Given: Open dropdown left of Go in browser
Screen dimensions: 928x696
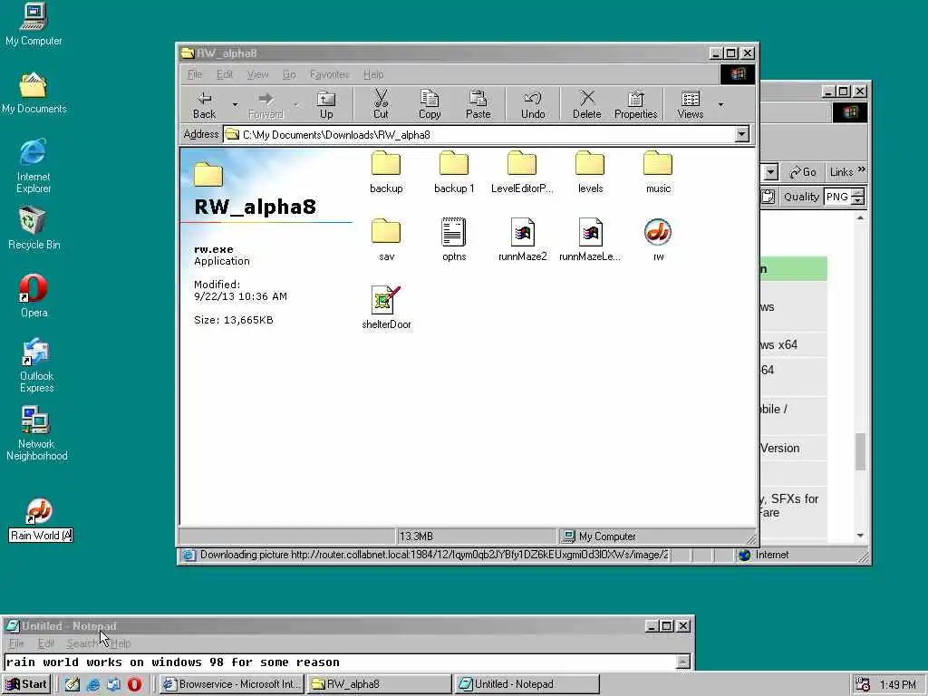Looking at the screenshot, I should pyautogui.click(x=770, y=172).
